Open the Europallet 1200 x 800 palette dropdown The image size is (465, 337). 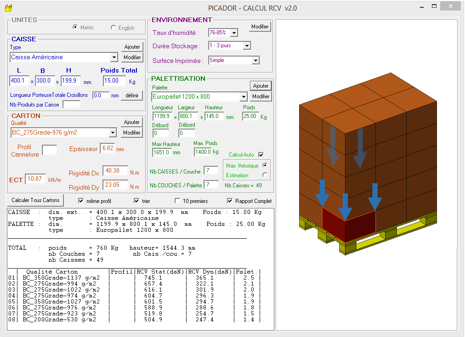(x=244, y=97)
